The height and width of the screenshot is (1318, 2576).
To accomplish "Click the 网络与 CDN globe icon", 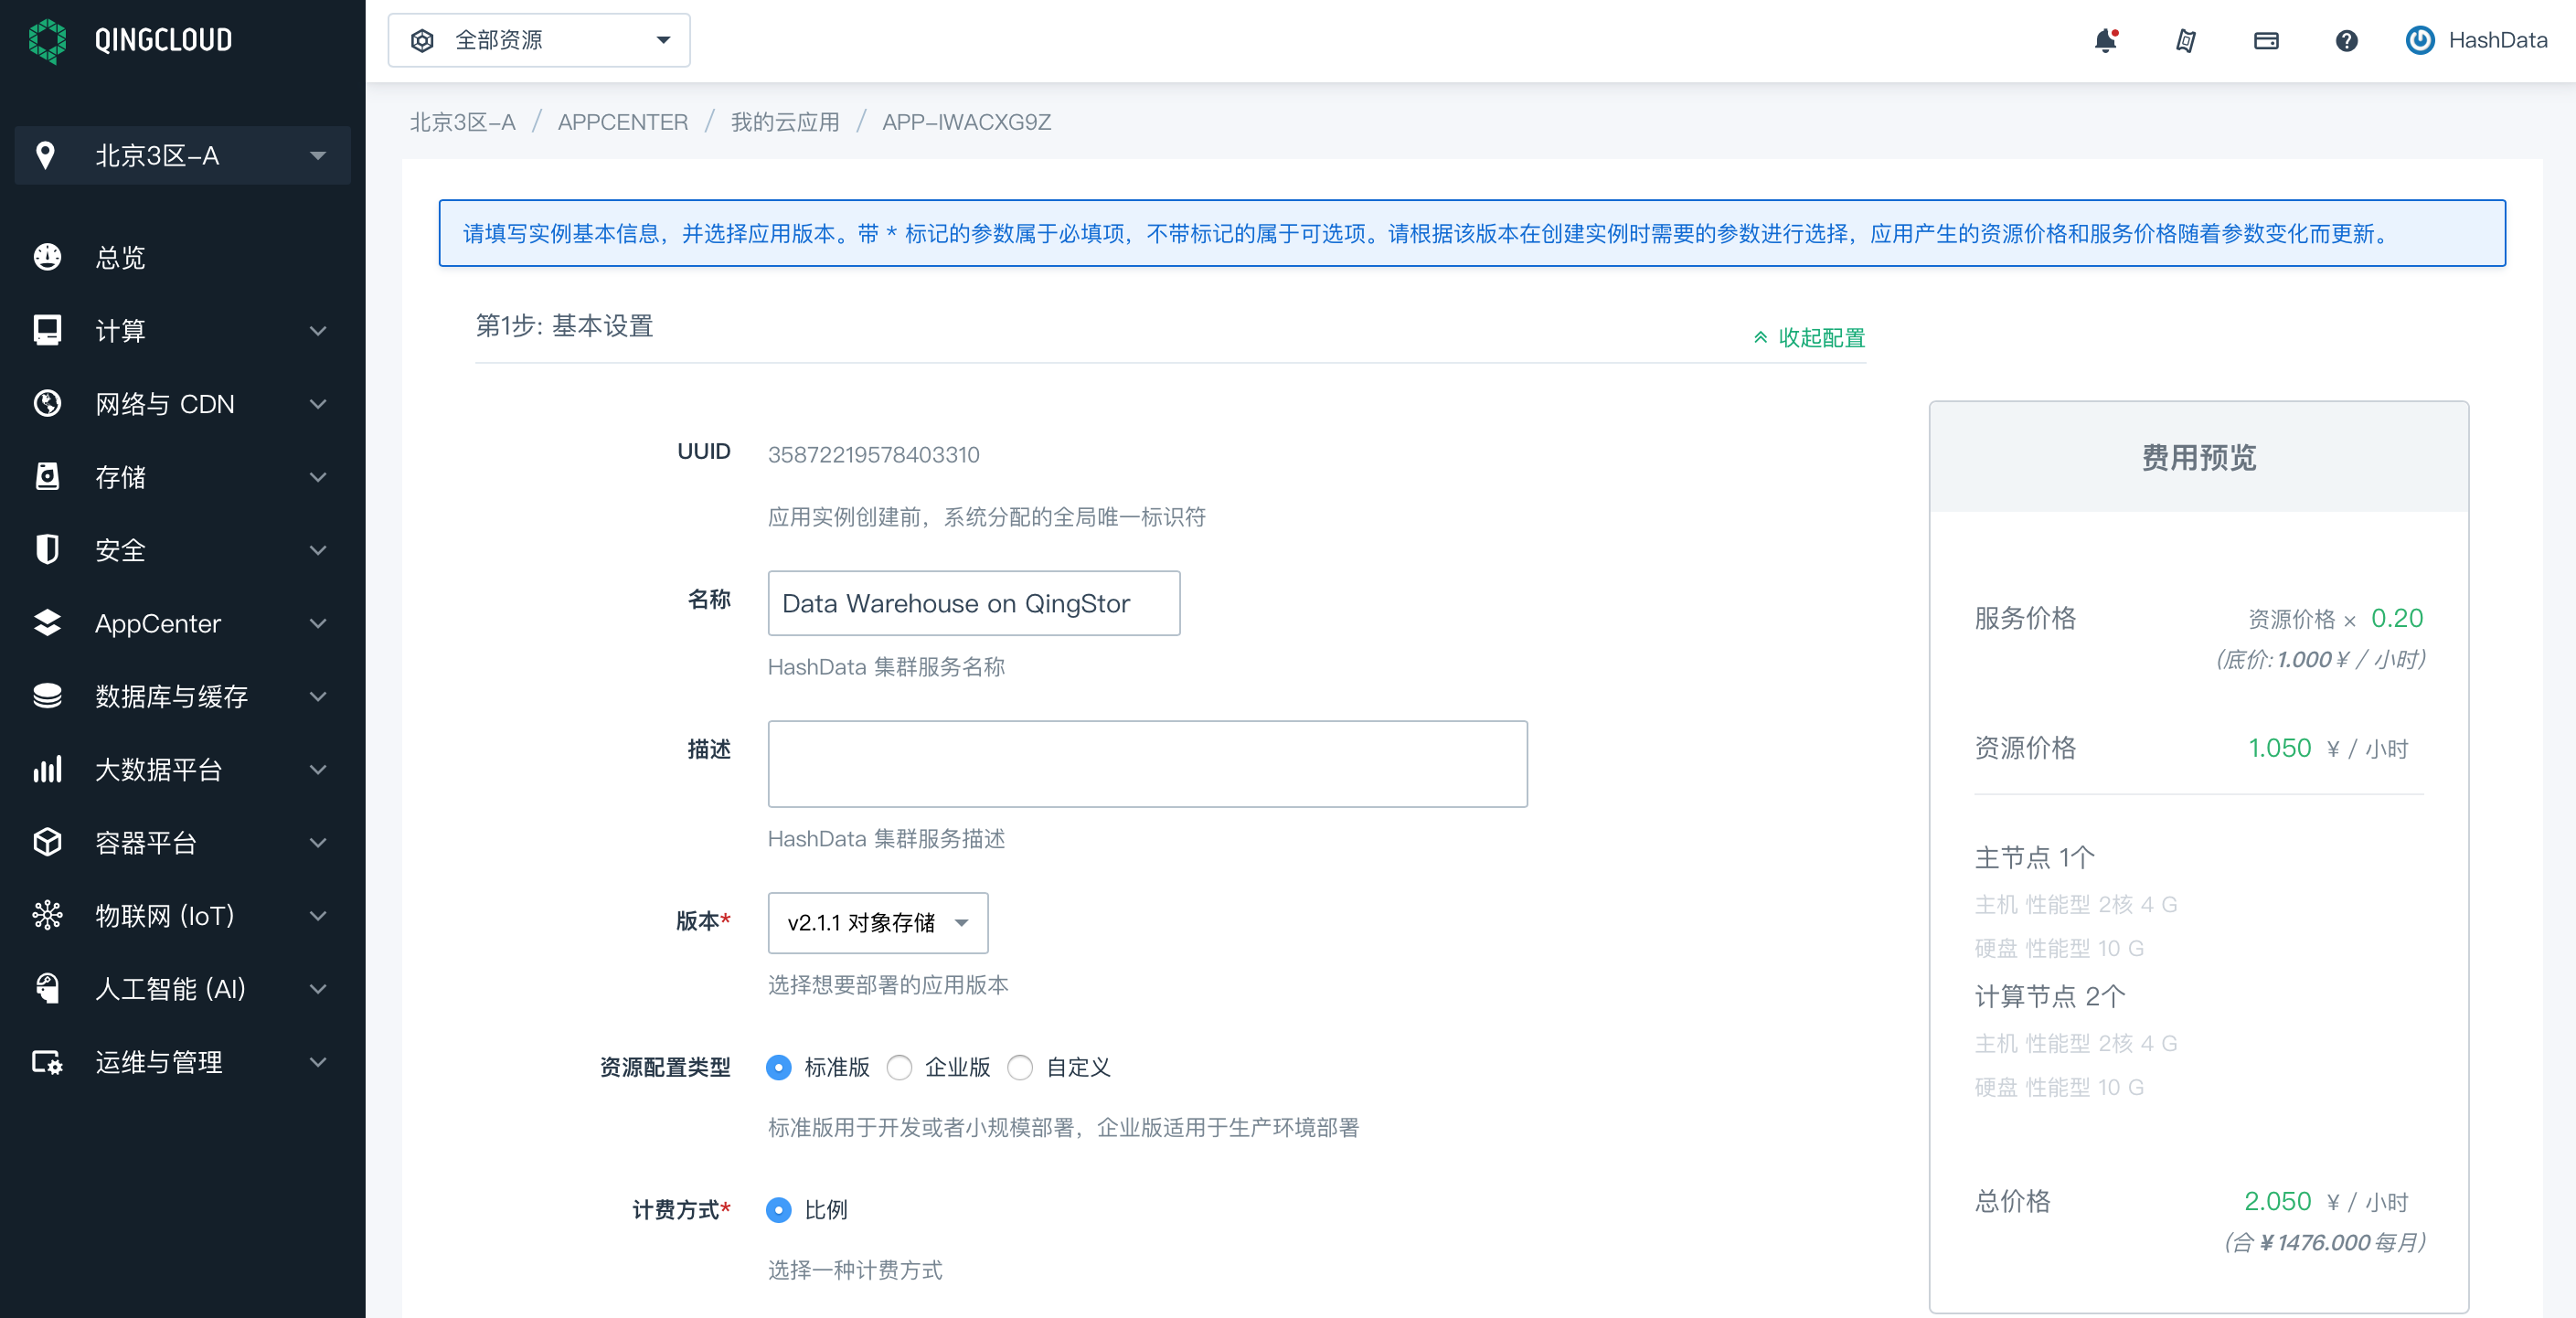I will coord(47,403).
